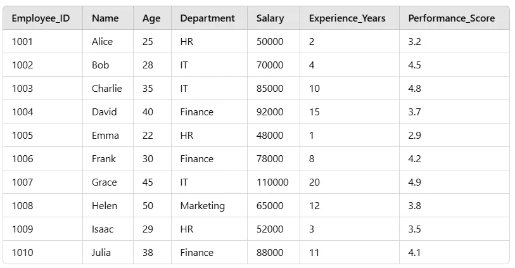Select the Name column header

tap(105, 18)
